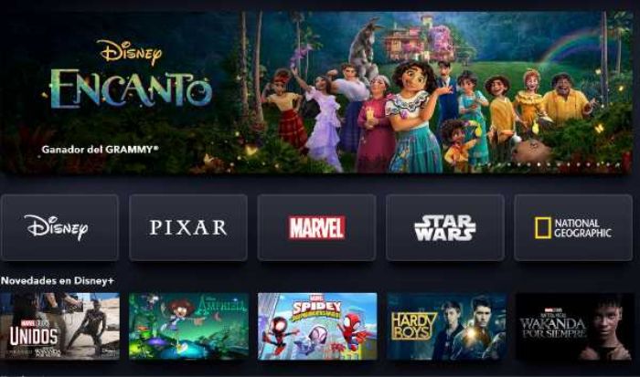
Task: Click the Ganador del GRAMMY caption
Action: click(x=100, y=149)
